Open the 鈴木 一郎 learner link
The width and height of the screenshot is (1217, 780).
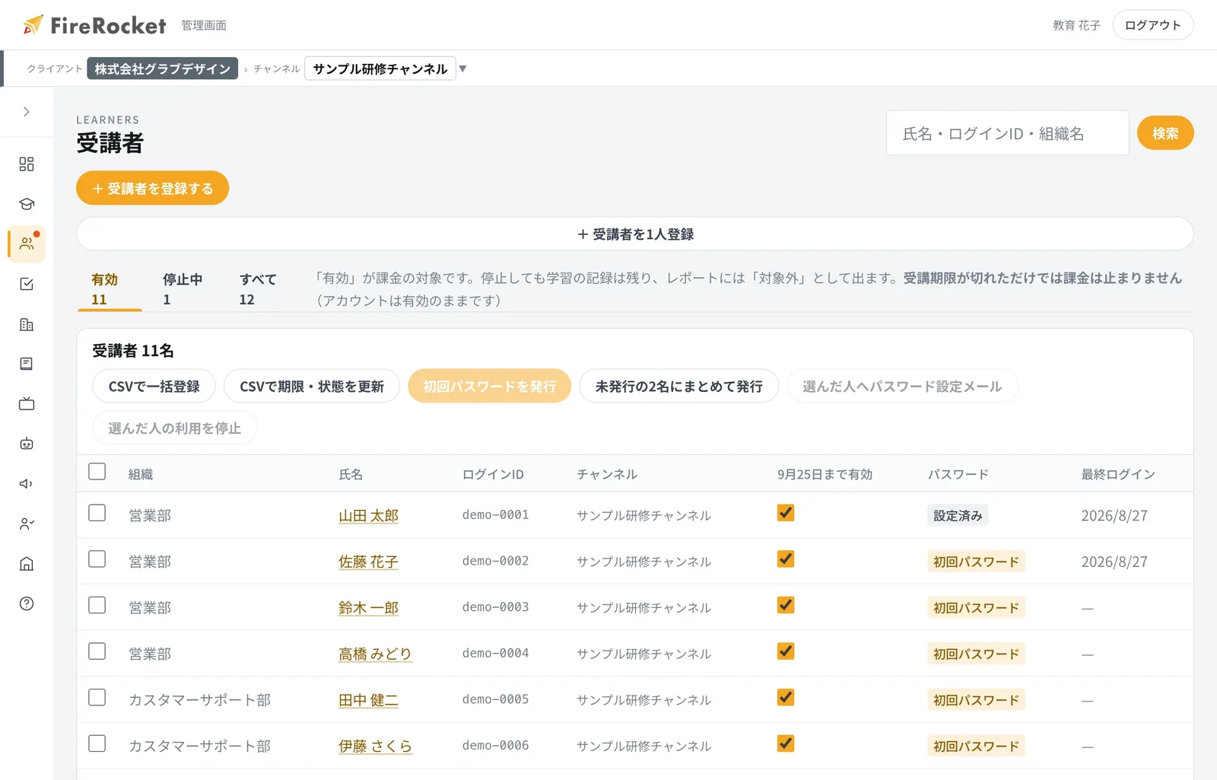tap(368, 607)
